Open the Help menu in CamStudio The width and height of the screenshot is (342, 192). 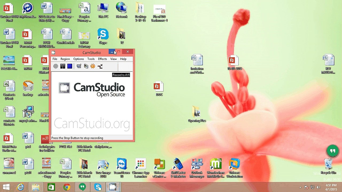click(x=123, y=59)
